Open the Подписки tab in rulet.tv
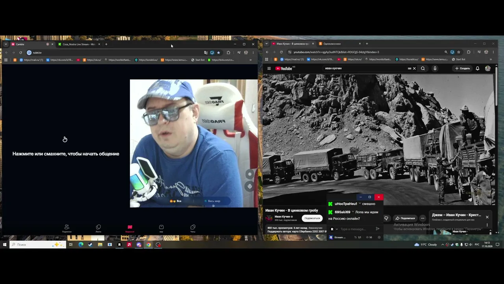The width and height of the screenshot is (504, 284). (67, 228)
